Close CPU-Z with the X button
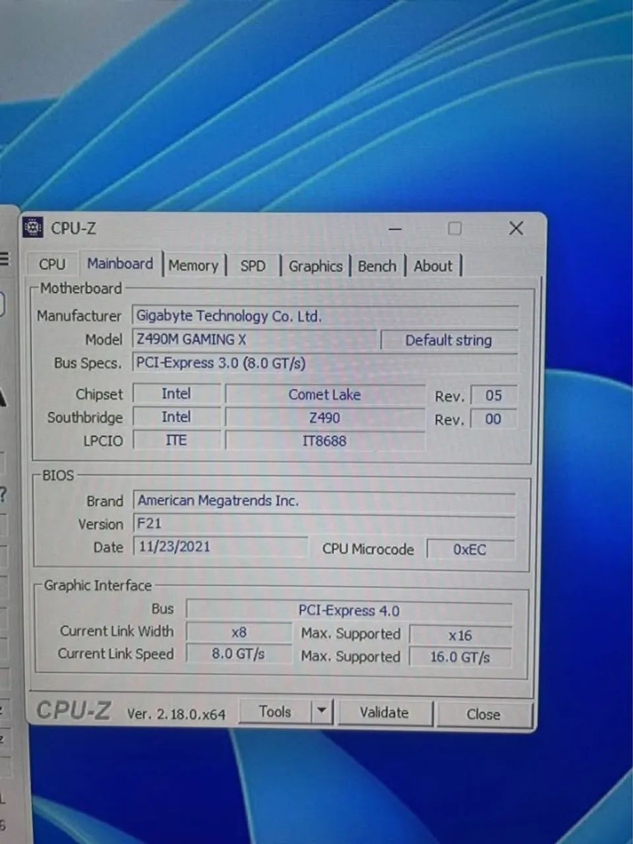The image size is (633, 844). (x=516, y=228)
